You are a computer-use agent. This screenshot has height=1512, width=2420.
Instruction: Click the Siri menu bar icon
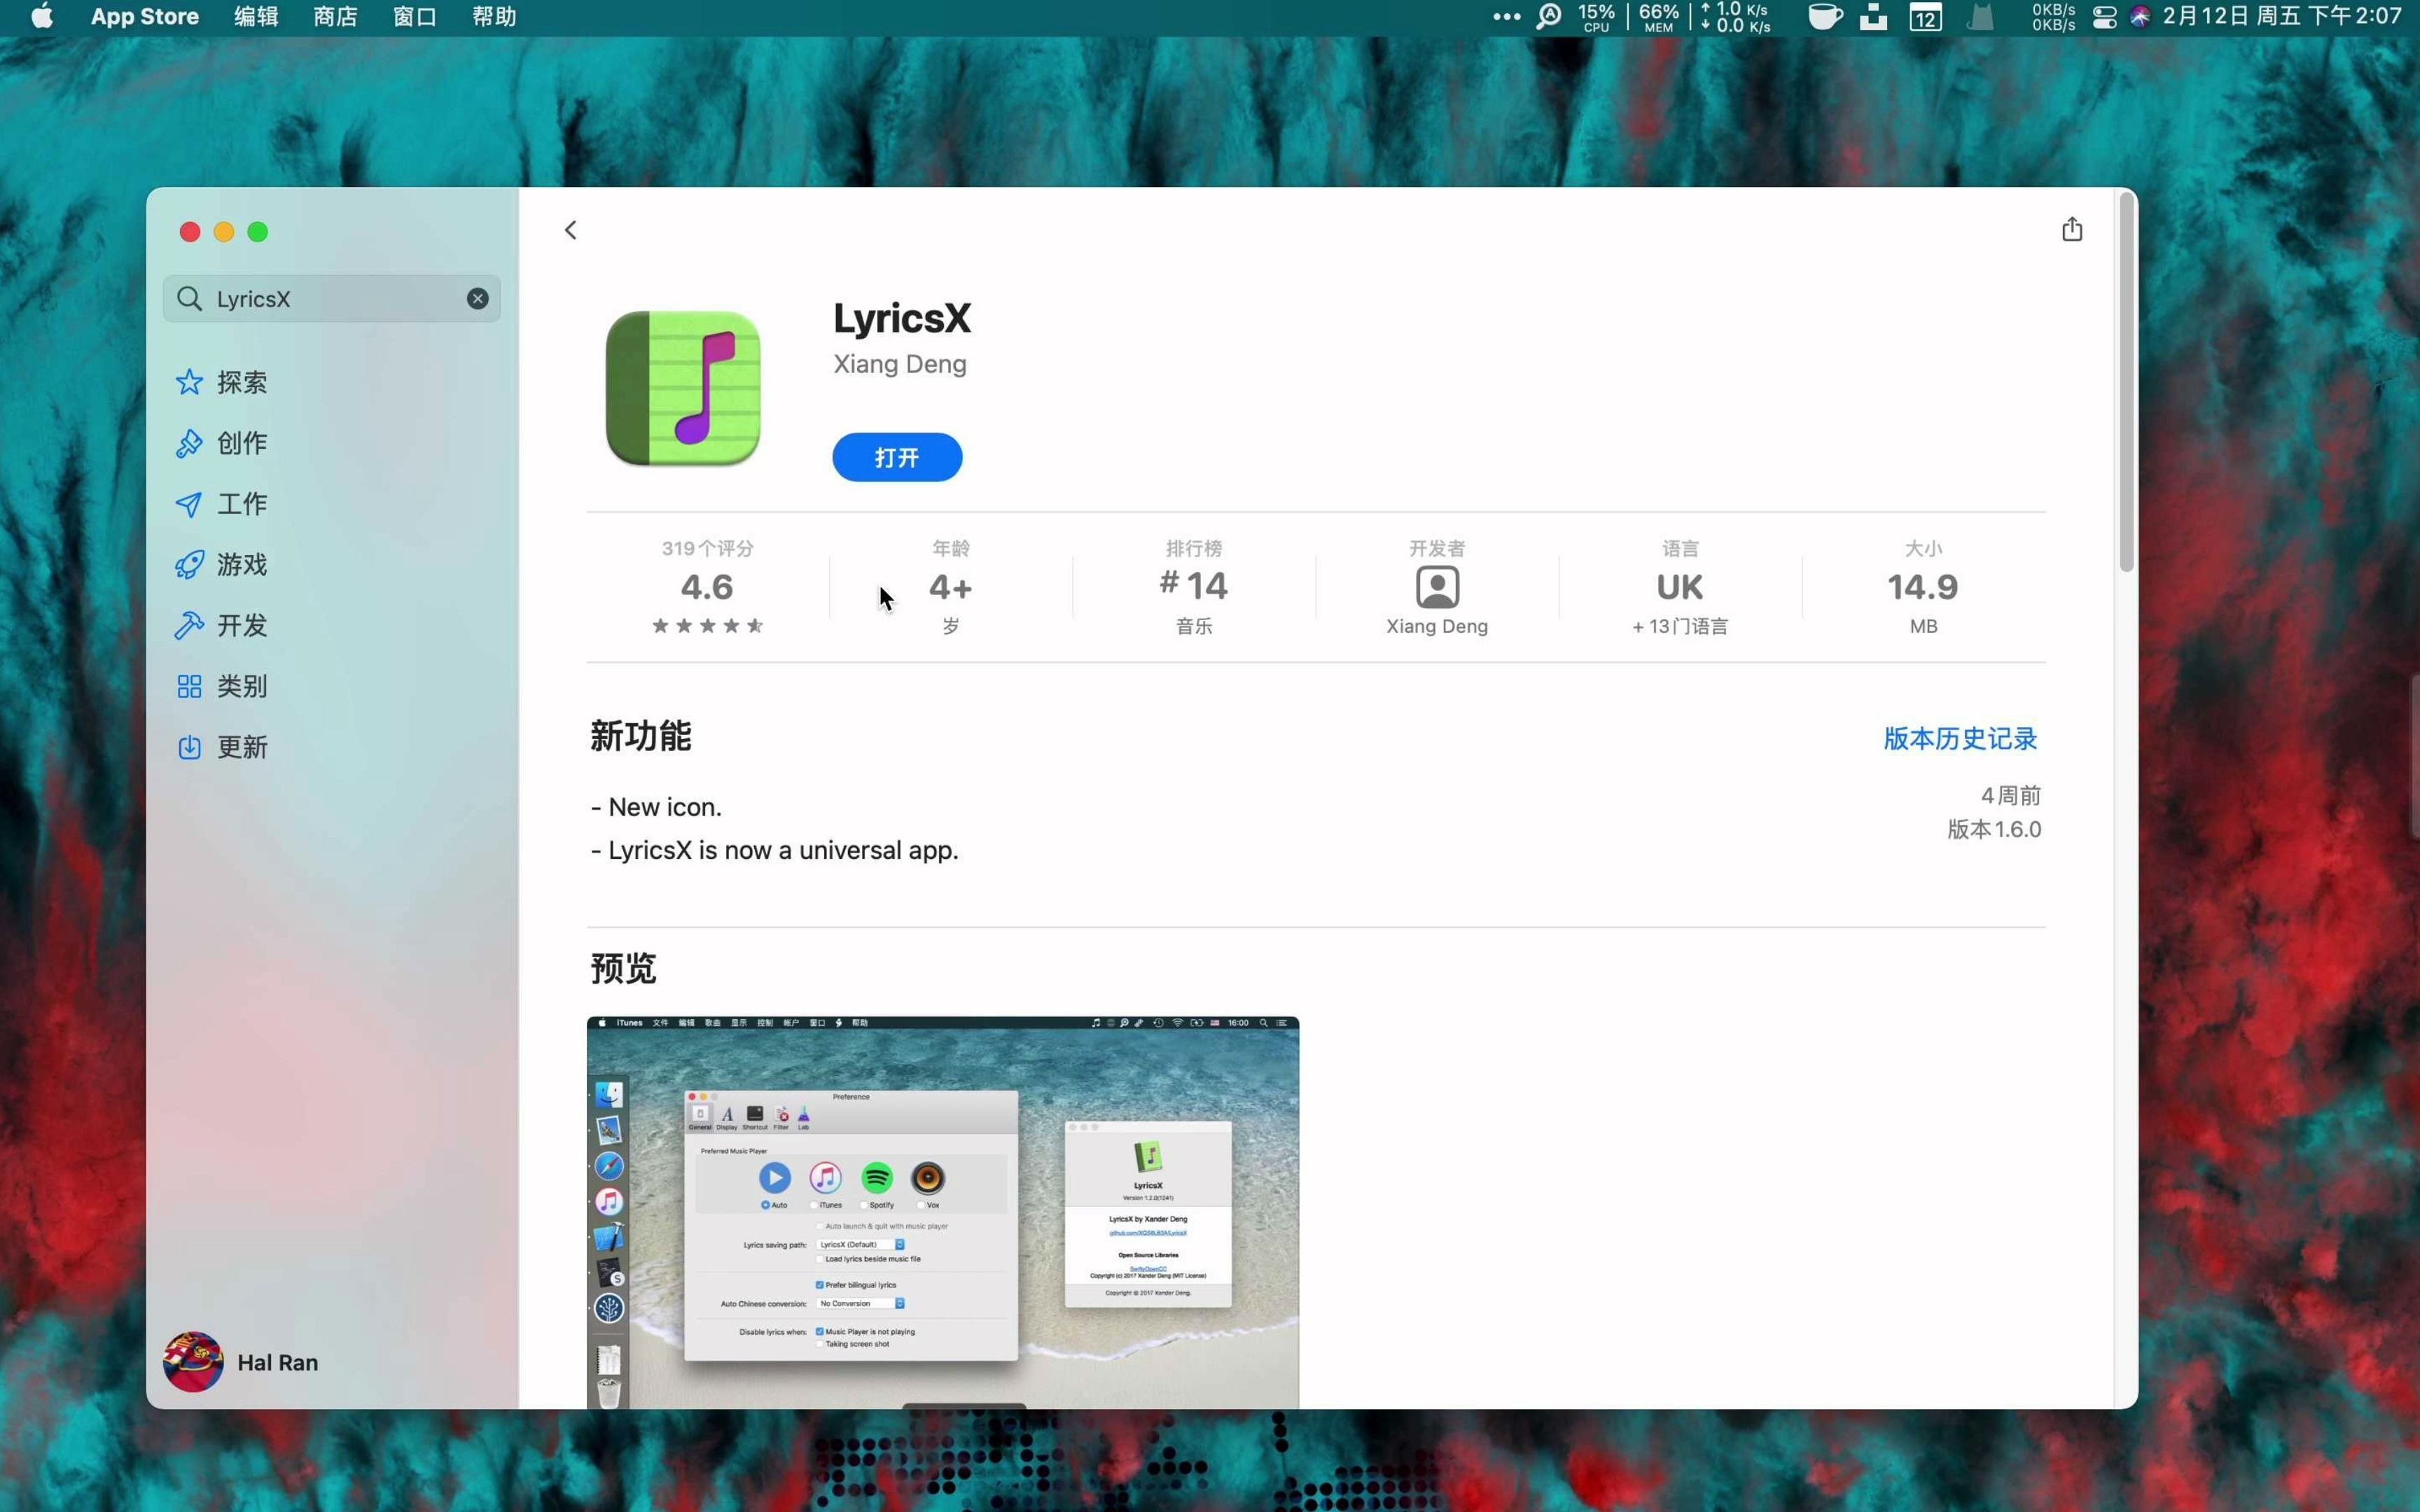(2139, 17)
